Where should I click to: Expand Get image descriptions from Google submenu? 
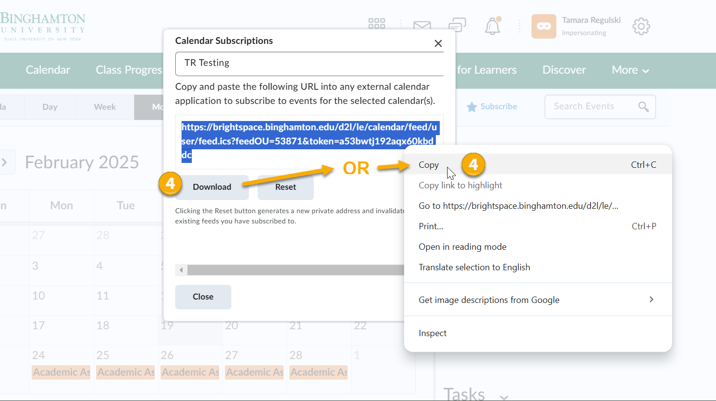[538, 300]
